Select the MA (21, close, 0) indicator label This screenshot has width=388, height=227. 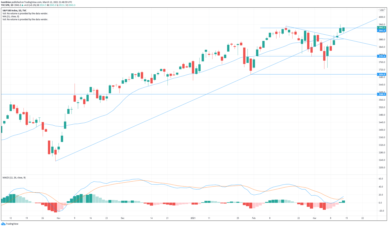[11, 16]
